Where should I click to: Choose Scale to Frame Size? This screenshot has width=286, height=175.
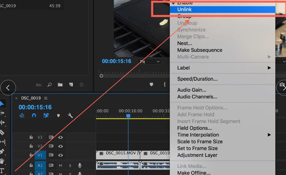(x=200, y=142)
